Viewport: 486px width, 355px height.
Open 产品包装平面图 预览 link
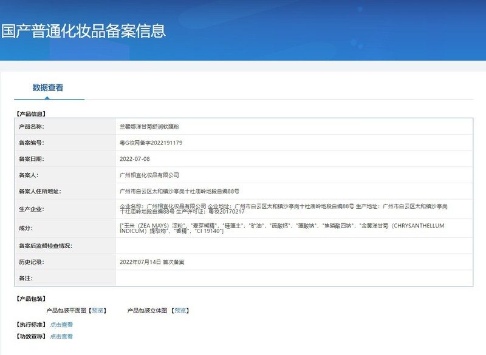[98, 311]
